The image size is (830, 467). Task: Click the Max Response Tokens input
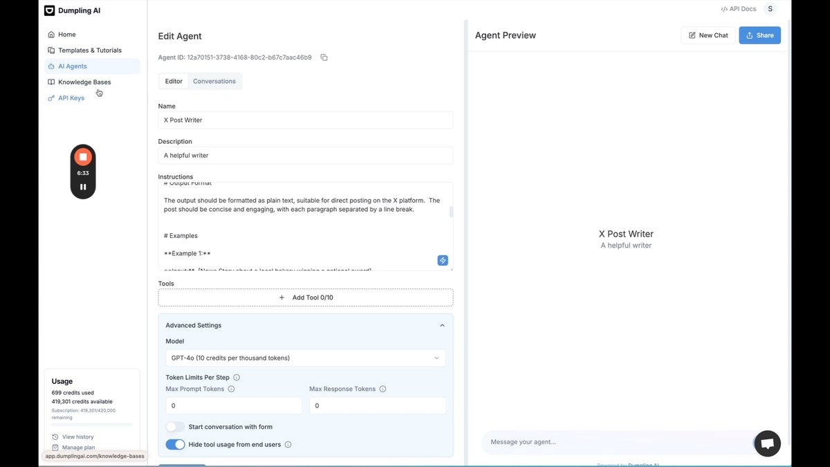pos(378,405)
